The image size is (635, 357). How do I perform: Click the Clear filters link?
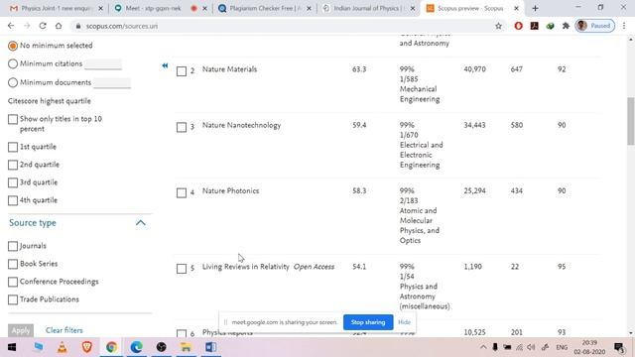(x=63, y=330)
